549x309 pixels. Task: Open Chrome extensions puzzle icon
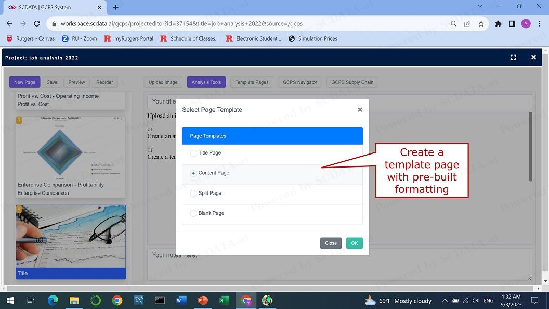pyautogui.click(x=498, y=24)
